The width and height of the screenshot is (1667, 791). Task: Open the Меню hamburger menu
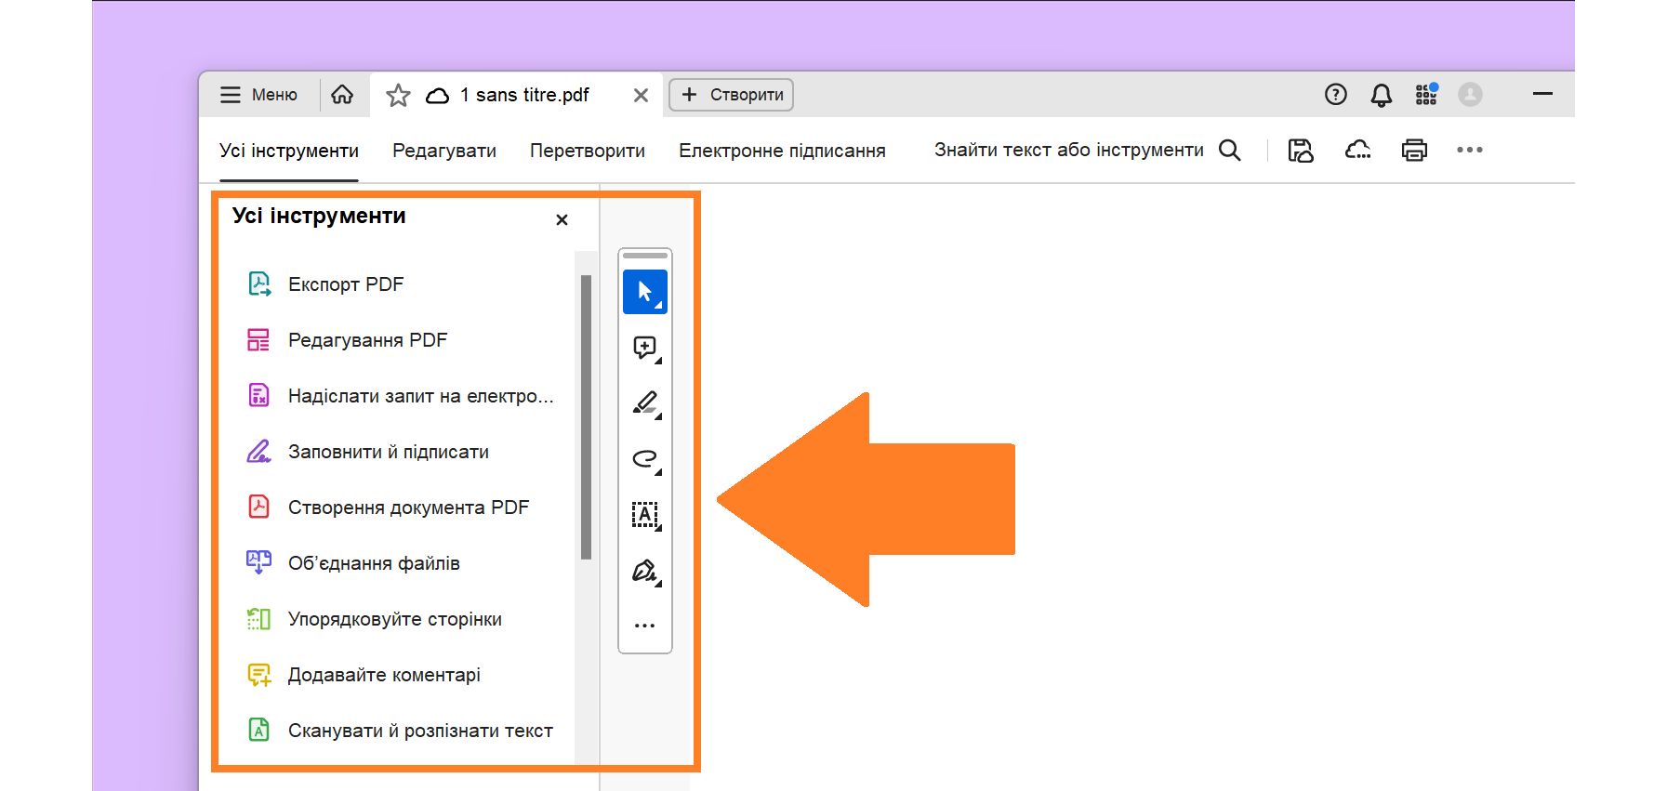258,95
